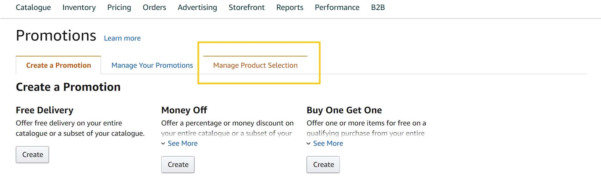The height and width of the screenshot is (181, 601).
Task: Open the Orders menu
Action: pyautogui.click(x=154, y=7)
